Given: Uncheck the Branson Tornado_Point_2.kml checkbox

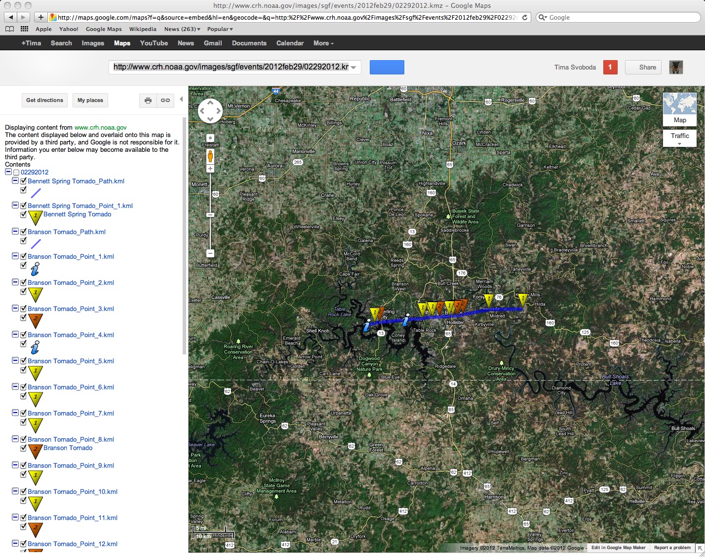Looking at the screenshot, I should tap(23, 282).
